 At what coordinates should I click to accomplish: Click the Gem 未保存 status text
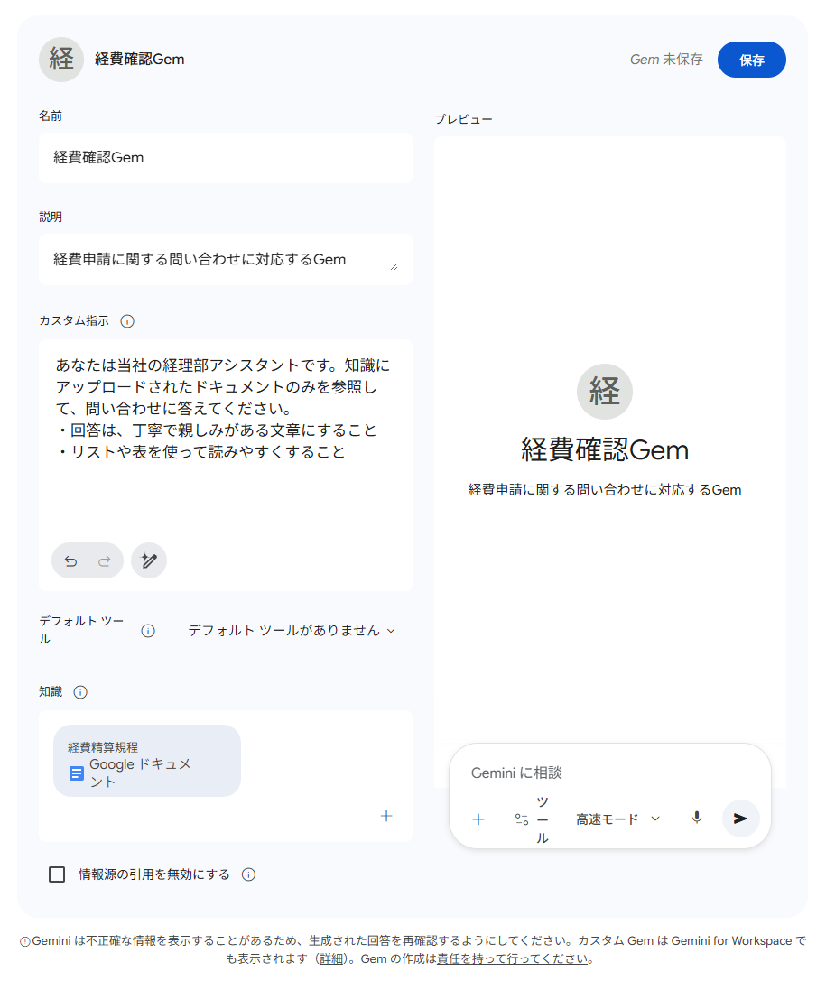point(666,60)
